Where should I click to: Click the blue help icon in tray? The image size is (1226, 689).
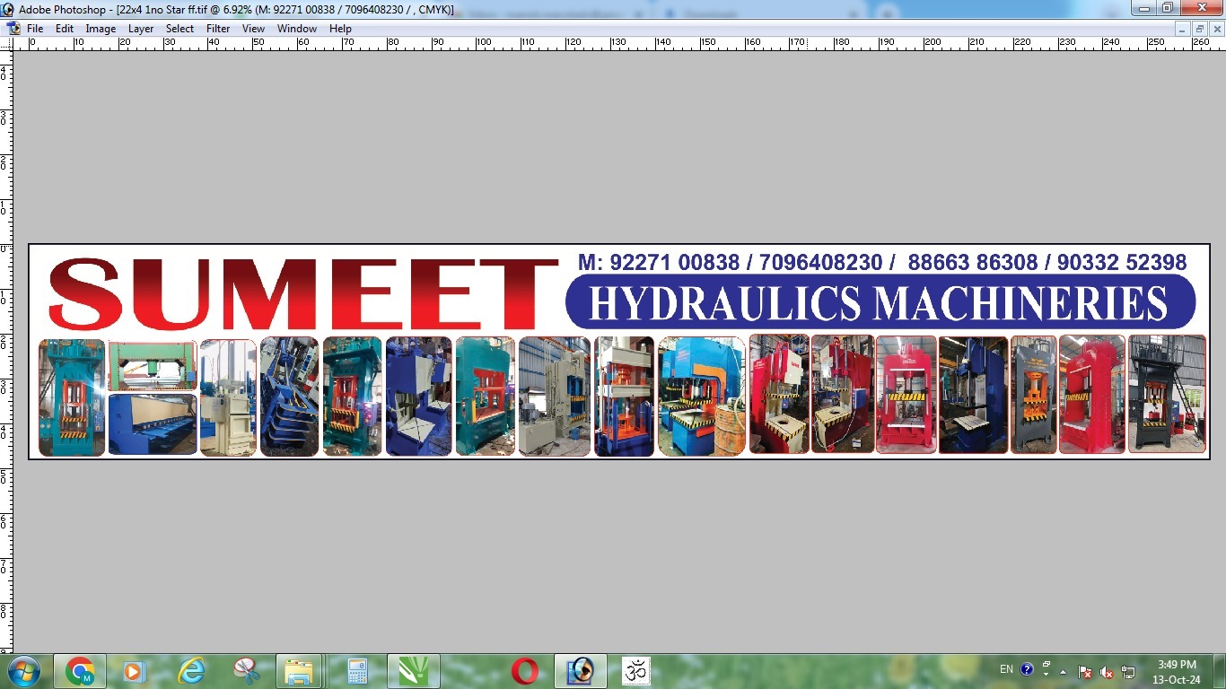pos(1028,670)
